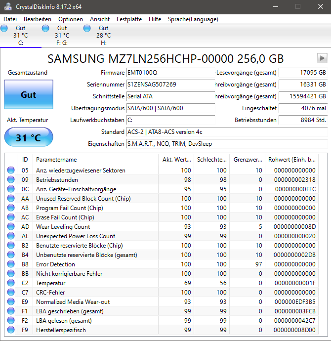
Task: Click the 16331 GB write total value
Action: pos(303,85)
